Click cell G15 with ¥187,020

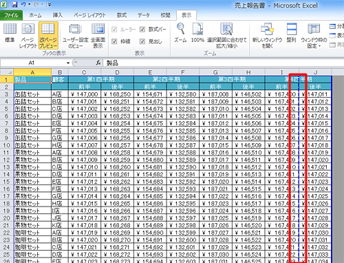tap(216, 182)
